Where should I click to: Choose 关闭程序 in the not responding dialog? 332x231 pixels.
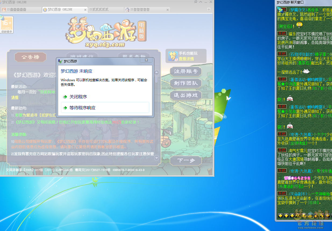[105, 97]
